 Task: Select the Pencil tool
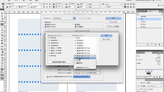click(x=2, y=33)
